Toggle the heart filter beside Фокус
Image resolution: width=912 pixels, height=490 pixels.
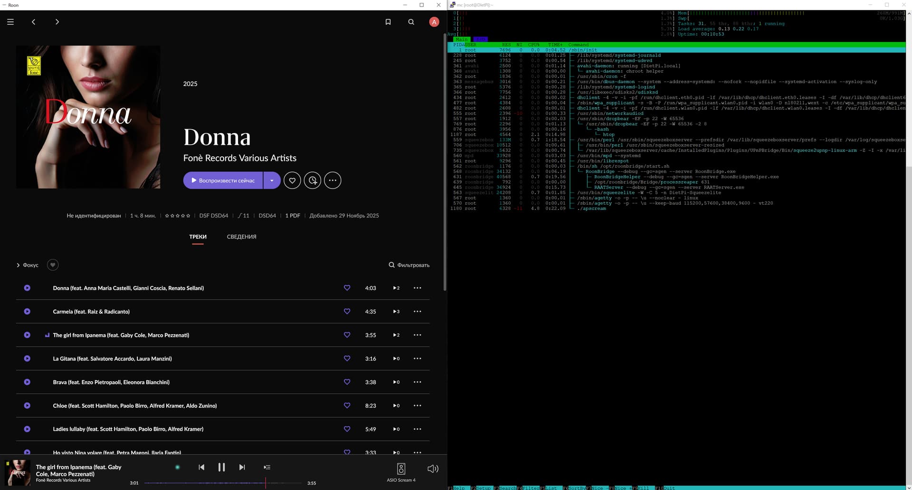[x=53, y=265]
